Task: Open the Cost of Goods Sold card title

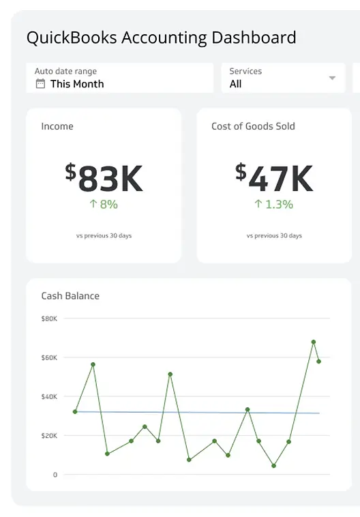Action: 253,126
